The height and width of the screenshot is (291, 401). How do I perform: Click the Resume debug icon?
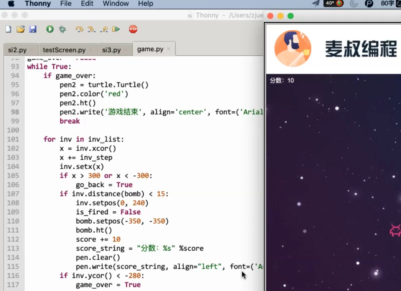click(x=116, y=29)
